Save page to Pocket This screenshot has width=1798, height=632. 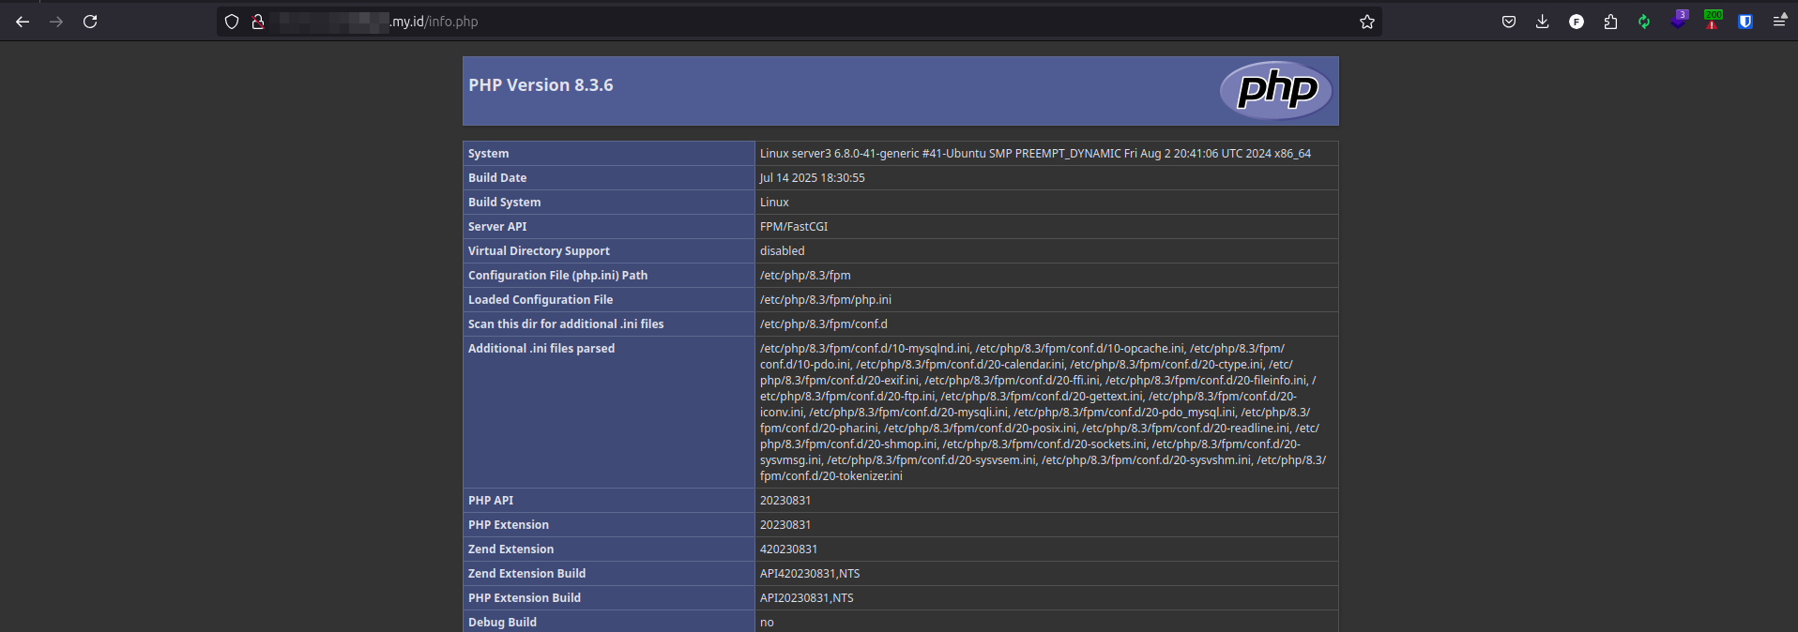(x=1509, y=22)
